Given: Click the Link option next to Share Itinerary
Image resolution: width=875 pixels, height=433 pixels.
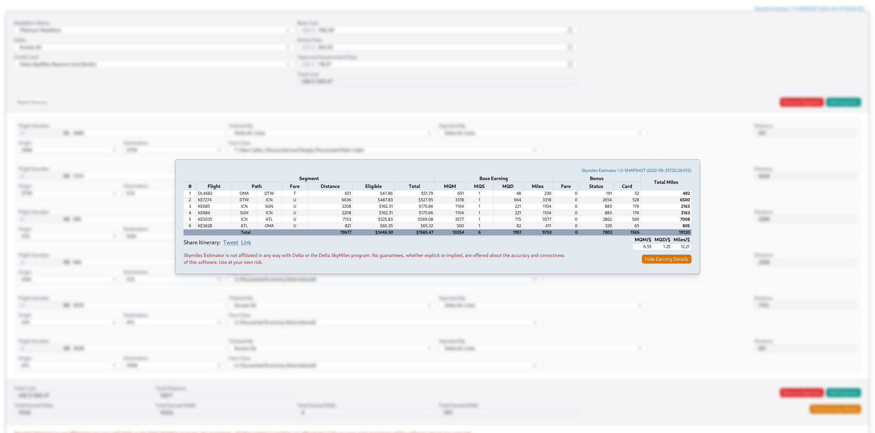Looking at the screenshot, I should point(246,242).
